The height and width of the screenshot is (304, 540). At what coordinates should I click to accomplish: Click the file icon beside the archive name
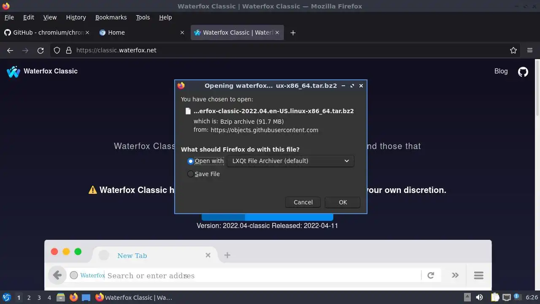click(x=188, y=111)
